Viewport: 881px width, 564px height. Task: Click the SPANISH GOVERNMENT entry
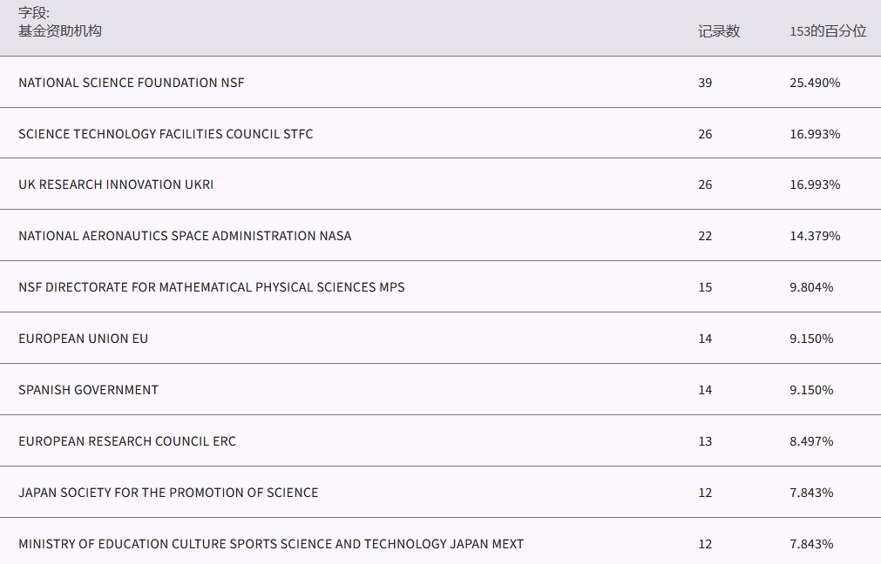pyautogui.click(x=89, y=390)
